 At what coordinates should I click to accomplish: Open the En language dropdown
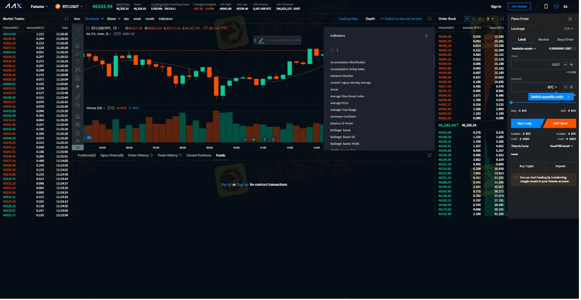tap(567, 6)
